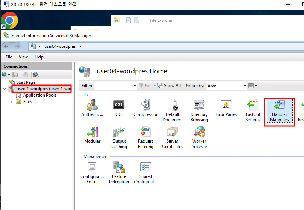Screen dimensions: 304x210
Task: Click the Go filter button
Action: (145, 86)
